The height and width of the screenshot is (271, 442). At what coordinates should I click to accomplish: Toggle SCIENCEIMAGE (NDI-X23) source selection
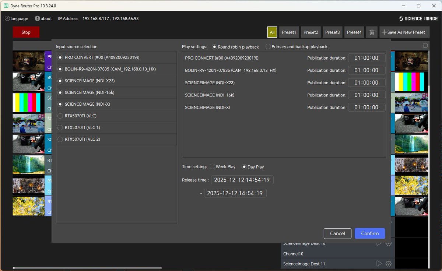(60, 81)
